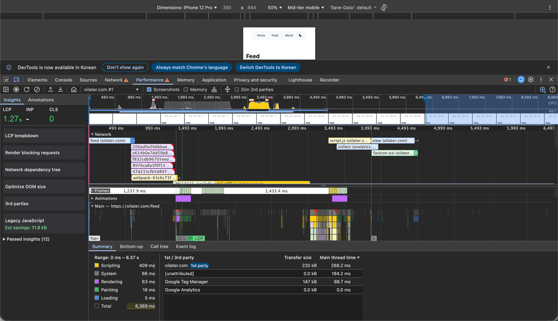Screen dimensions: 558x321
Task: Switch to the Bottom-up tab
Action: 131,247
